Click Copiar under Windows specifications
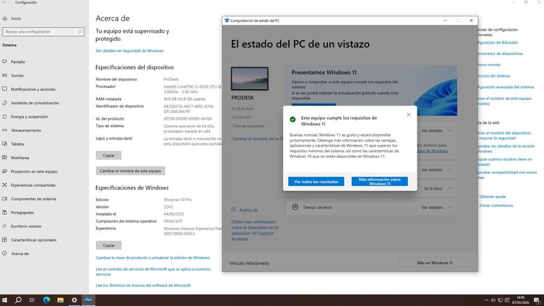The width and height of the screenshot is (544, 306). click(109, 245)
